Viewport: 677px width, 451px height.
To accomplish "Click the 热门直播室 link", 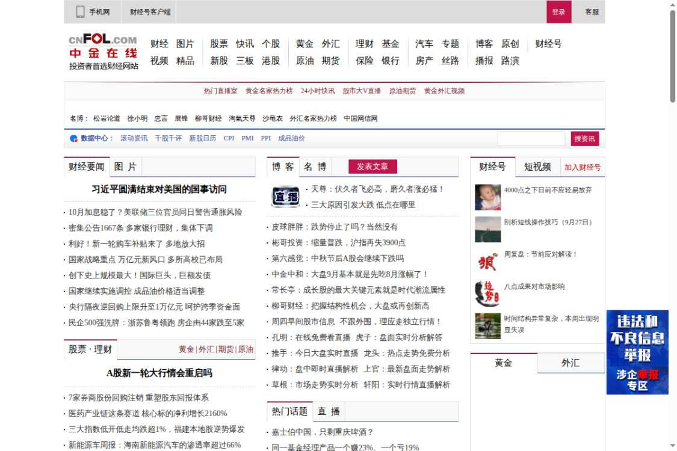I will click(221, 91).
